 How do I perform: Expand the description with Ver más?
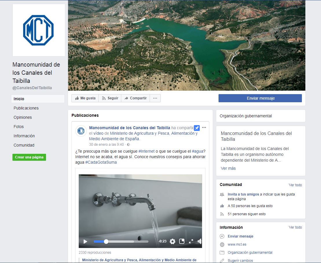point(228,168)
